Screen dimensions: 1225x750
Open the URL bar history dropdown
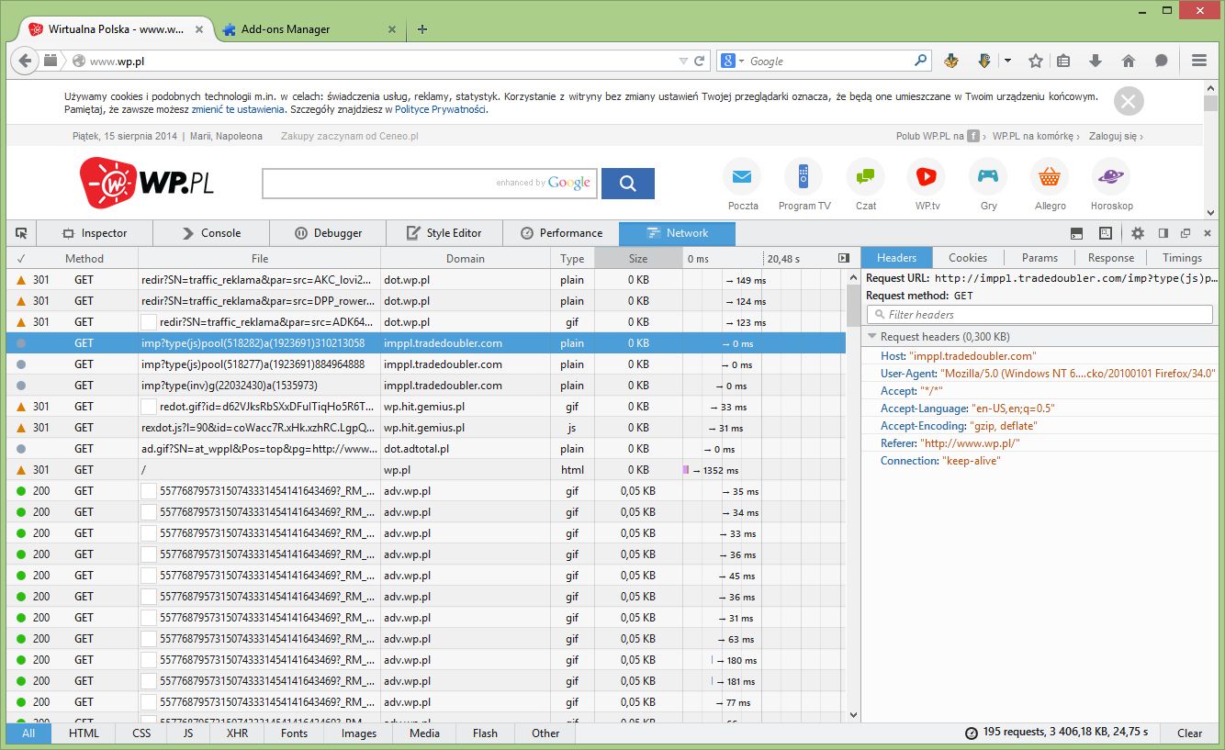point(682,62)
